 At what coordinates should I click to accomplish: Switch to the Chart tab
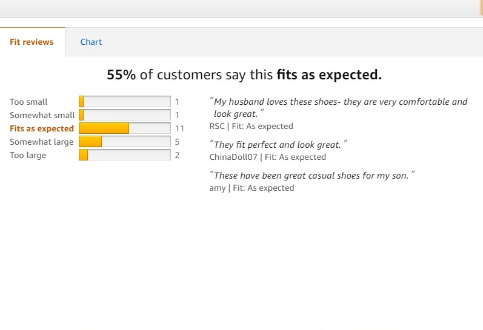click(x=91, y=42)
